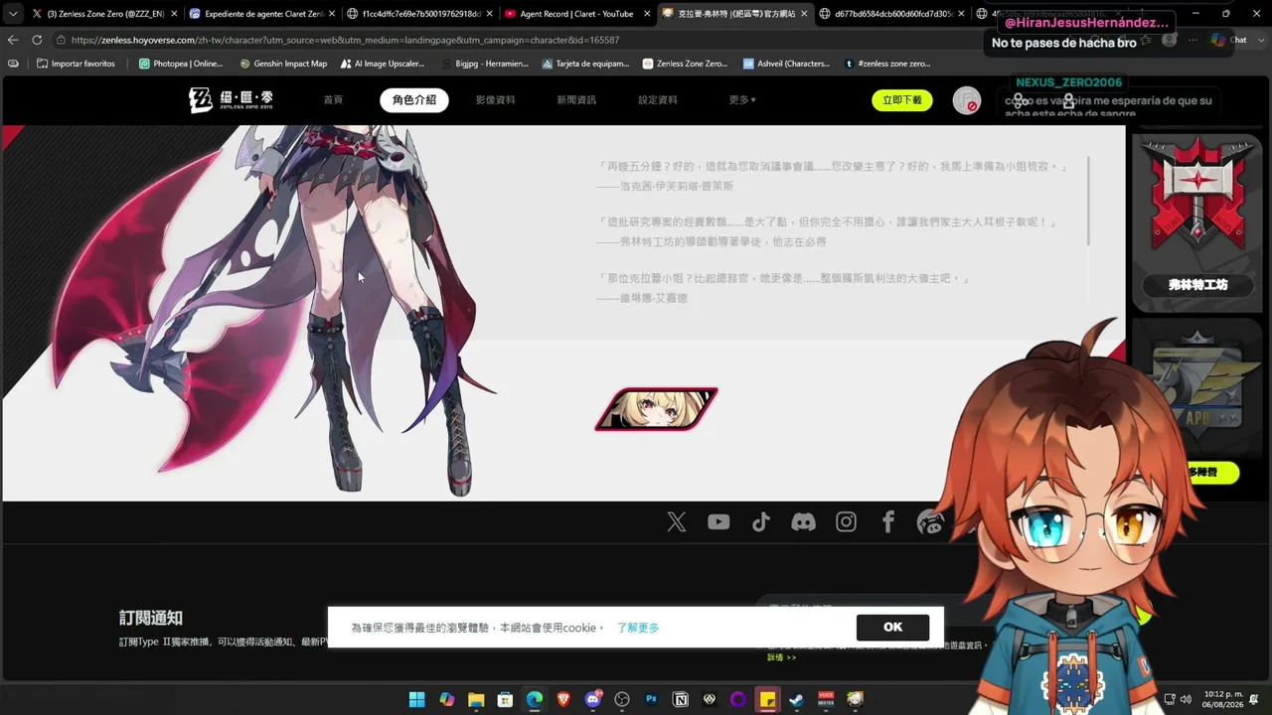This screenshot has width=1272, height=715.
Task: Open the 了解更多 cookie link
Action: click(638, 628)
